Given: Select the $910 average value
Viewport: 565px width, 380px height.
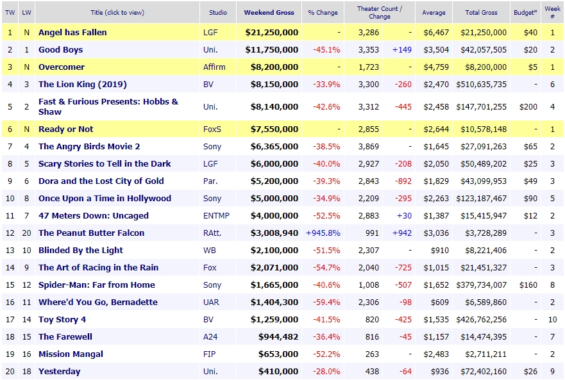Looking at the screenshot, I should pyautogui.click(x=439, y=250).
